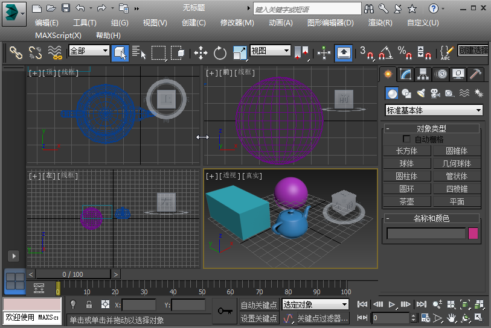
Task: Click the Select by Name tool
Action: pyautogui.click(x=139, y=53)
